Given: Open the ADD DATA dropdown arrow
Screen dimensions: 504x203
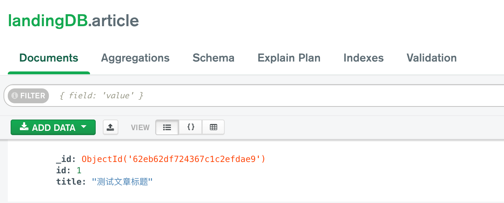Looking at the screenshot, I should (x=84, y=127).
